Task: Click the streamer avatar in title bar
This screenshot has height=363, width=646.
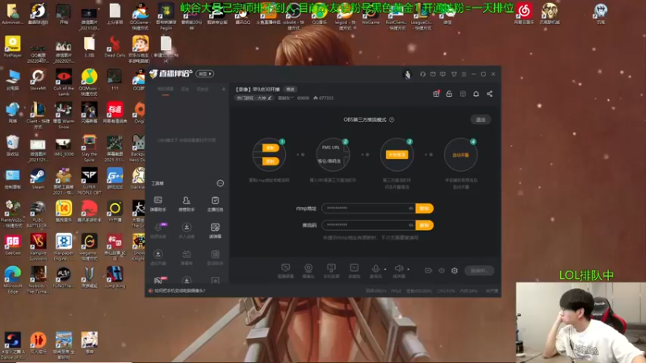Action: click(x=408, y=74)
